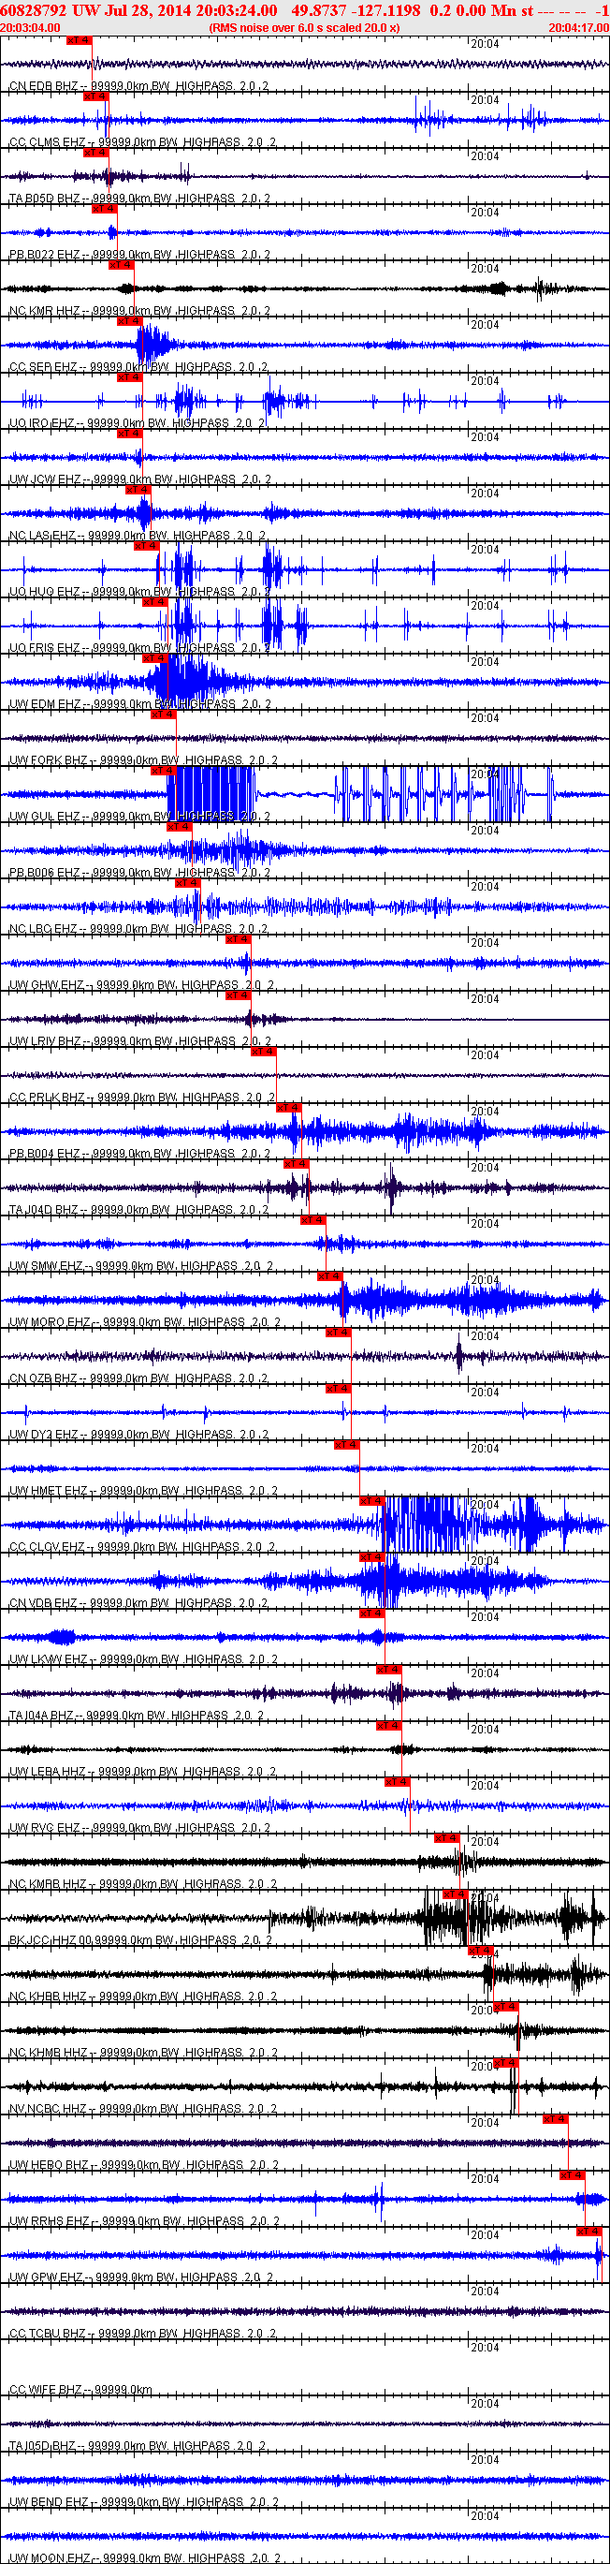The width and height of the screenshot is (610, 2564).
Task: Select the UW SMW EHZ trace label
Action: (141, 1267)
